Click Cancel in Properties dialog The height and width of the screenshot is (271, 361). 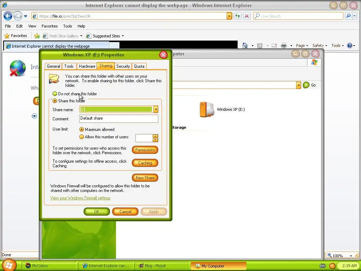[125, 212]
